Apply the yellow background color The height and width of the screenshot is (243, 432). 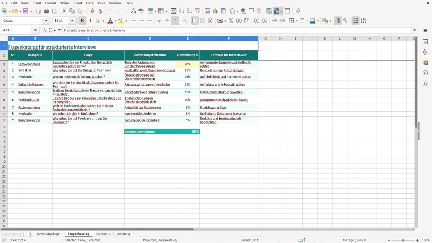(121, 21)
